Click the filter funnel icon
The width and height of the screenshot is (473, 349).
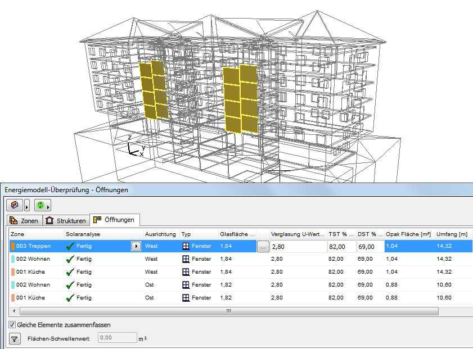click(15, 338)
